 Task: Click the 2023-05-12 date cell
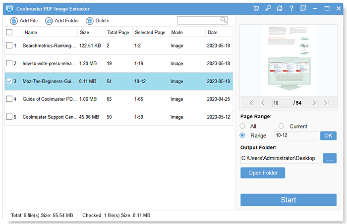tap(219, 117)
